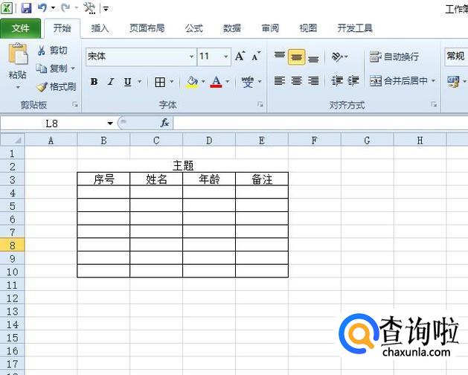Screen dimensions: 468x375
Task: Open the Excel application icon menu
Action: coord(7,7)
